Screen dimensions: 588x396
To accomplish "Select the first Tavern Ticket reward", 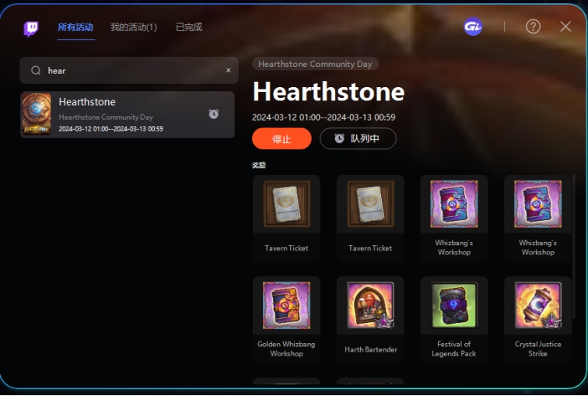I will 286,219.
